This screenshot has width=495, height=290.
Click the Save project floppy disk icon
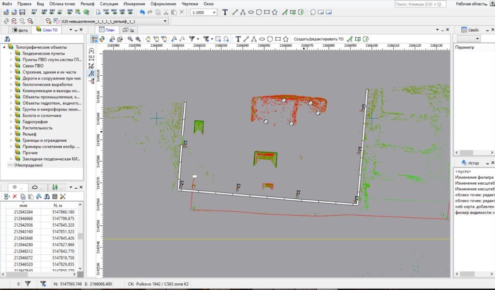[x=22, y=12]
